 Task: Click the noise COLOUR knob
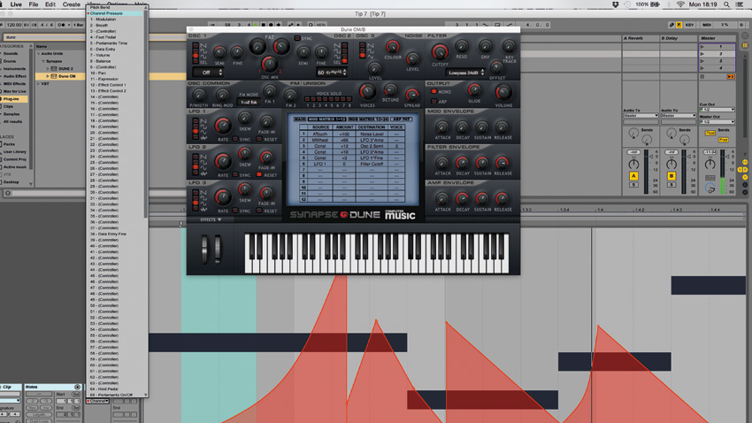(x=392, y=47)
